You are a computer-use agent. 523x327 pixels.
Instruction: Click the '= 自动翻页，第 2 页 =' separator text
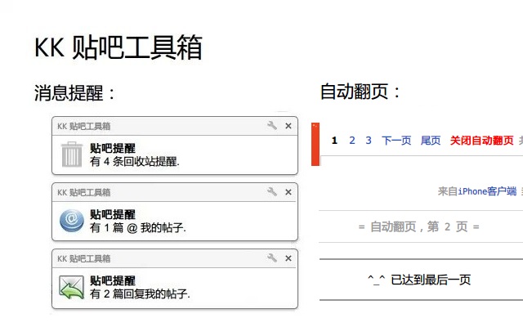point(419,227)
